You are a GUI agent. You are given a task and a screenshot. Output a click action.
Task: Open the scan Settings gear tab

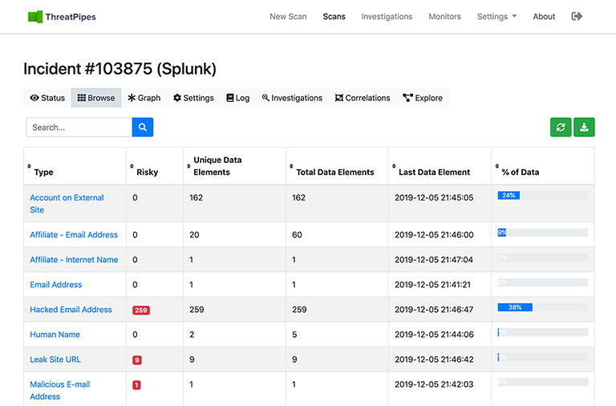coord(193,98)
